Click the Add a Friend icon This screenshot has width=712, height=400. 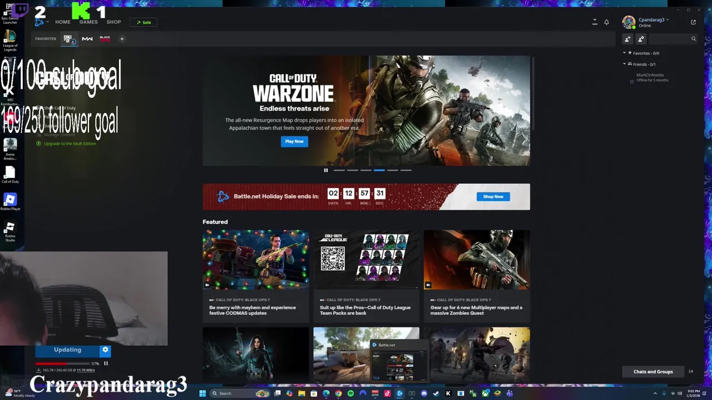click(x=627, y=39)
